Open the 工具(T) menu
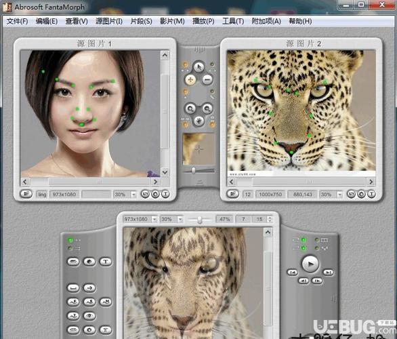This screenshot has height=339, width=397. (233, 21)
